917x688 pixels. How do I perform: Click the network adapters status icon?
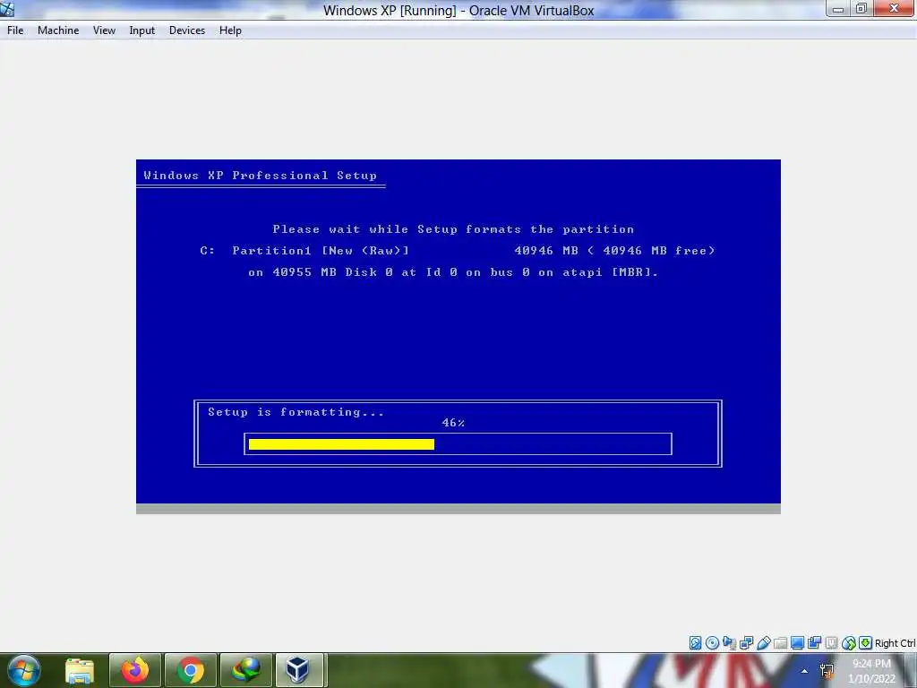(746, 643)
